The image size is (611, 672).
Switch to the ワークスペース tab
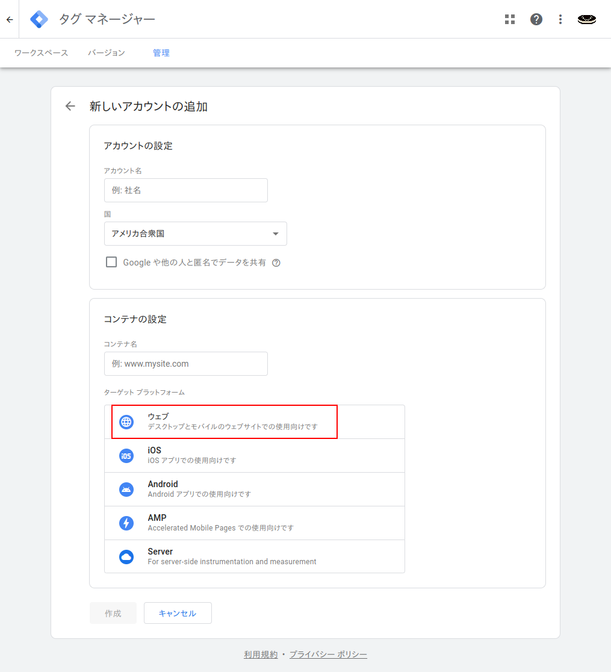41,53
